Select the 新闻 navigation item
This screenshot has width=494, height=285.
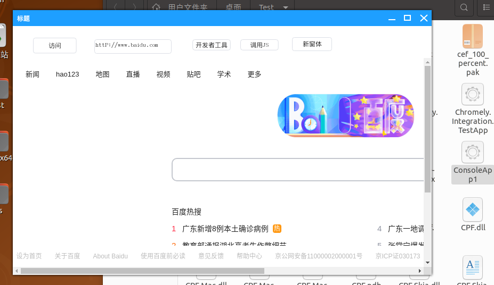pyautogui.click(x=33, y=74)
